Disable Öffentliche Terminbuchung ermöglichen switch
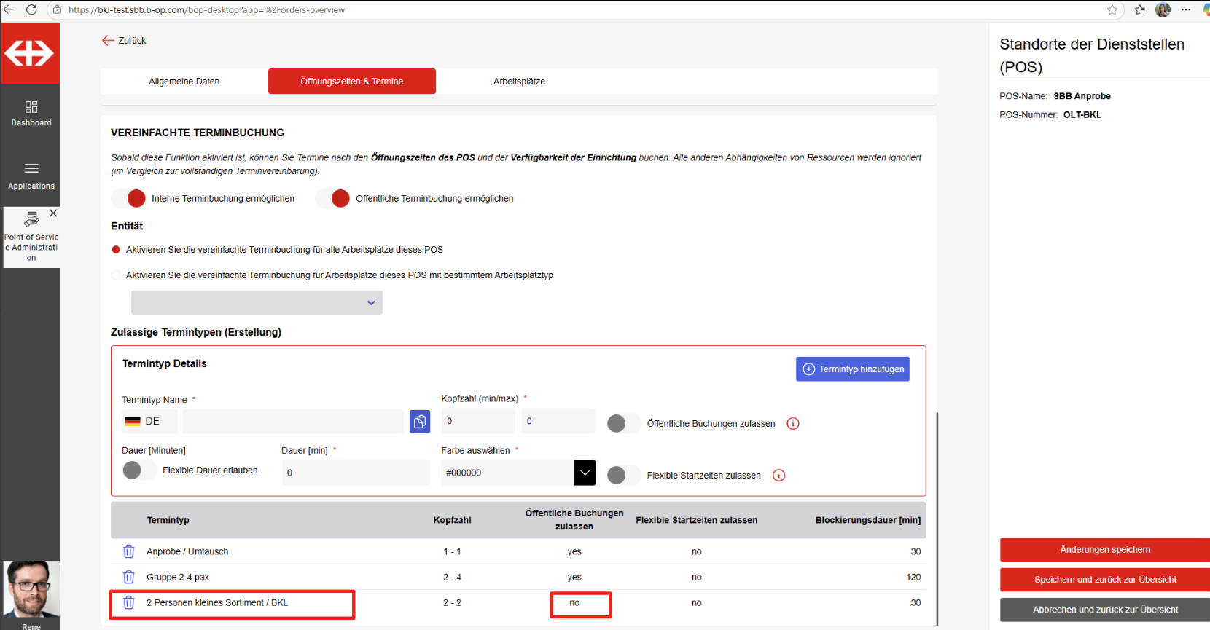 tap(333, 199)
